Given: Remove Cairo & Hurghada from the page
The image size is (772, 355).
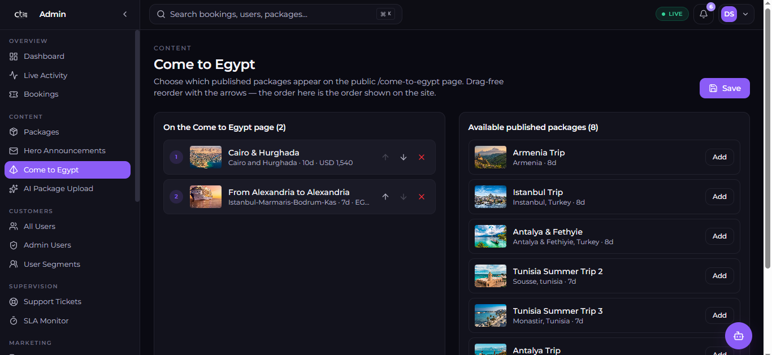Looking at the screenshot, I should (422, 157).
